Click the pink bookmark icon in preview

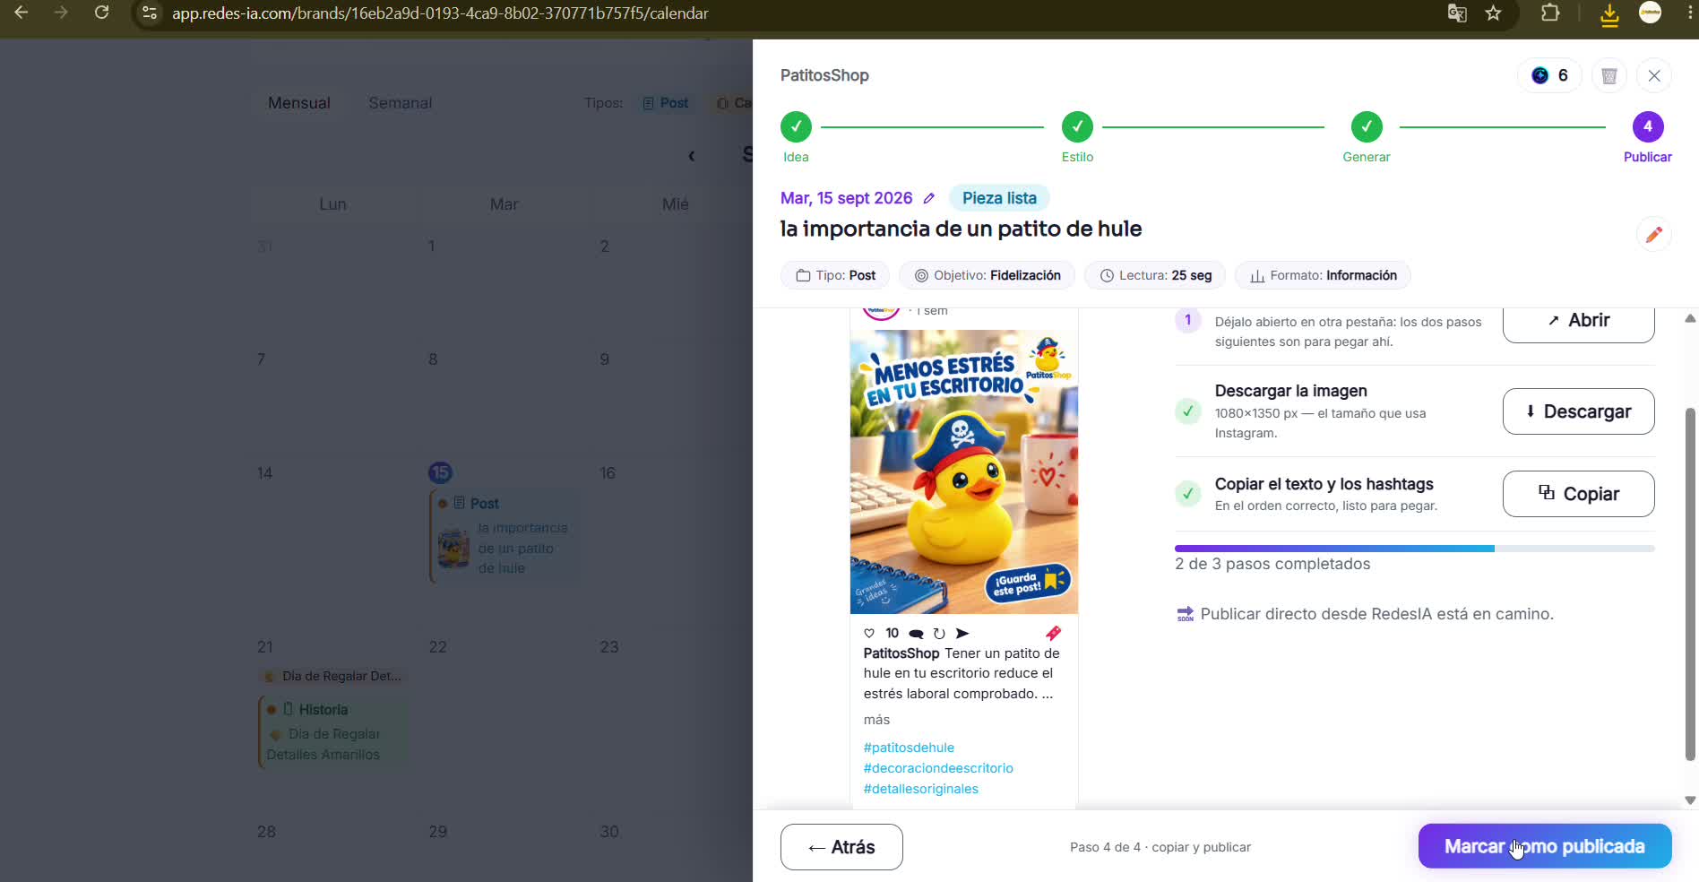point(1053,634)
